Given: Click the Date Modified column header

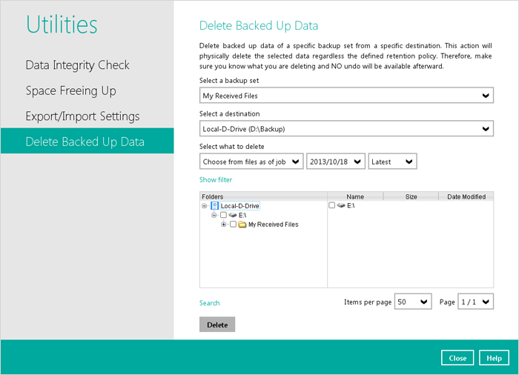Looking at the screenshot, I should click(x=466, y=196).
